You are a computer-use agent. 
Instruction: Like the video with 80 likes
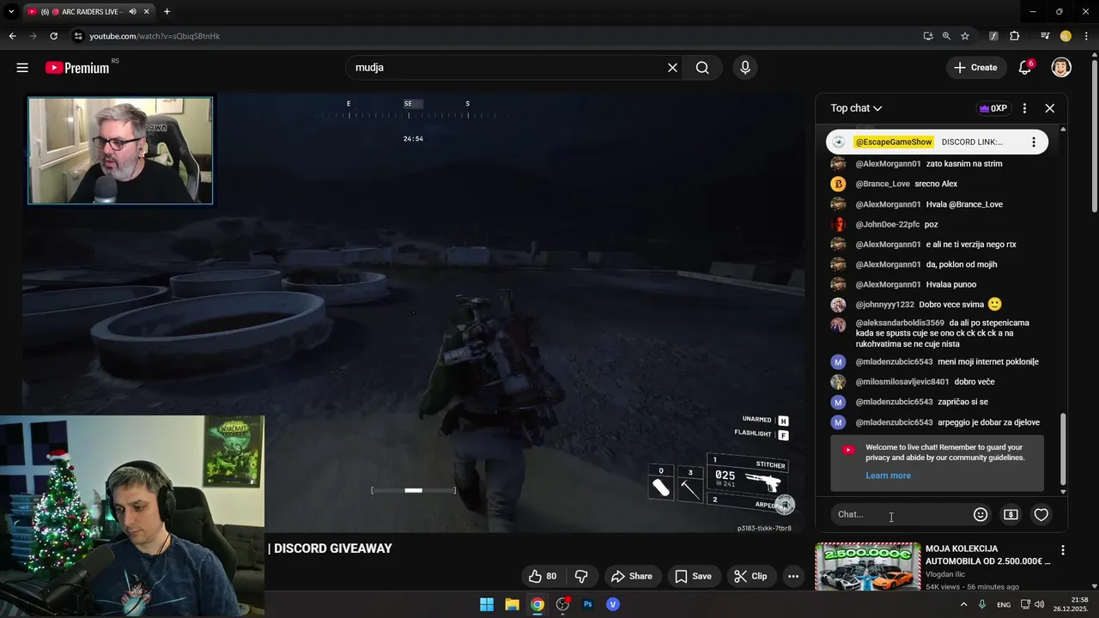pos(543,576)
